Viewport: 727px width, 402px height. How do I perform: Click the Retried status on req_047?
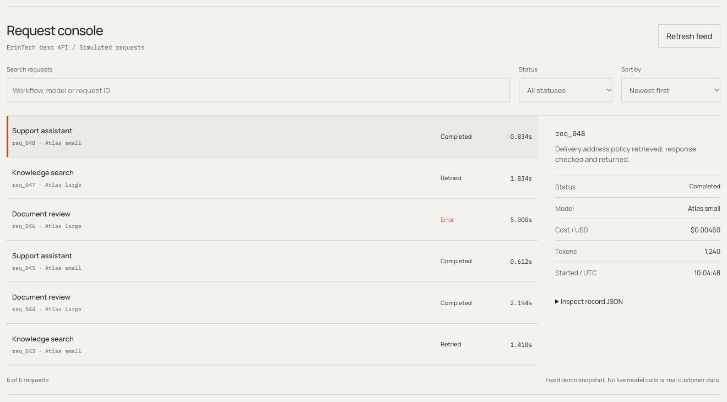[451, 178]
